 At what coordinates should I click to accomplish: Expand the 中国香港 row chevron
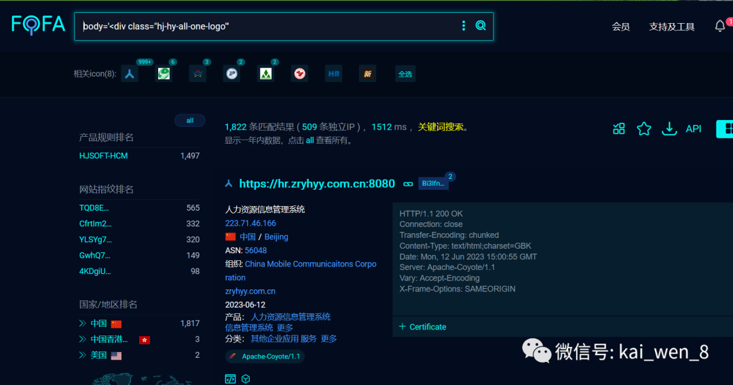pyautogui.click(x=83, y=340)
